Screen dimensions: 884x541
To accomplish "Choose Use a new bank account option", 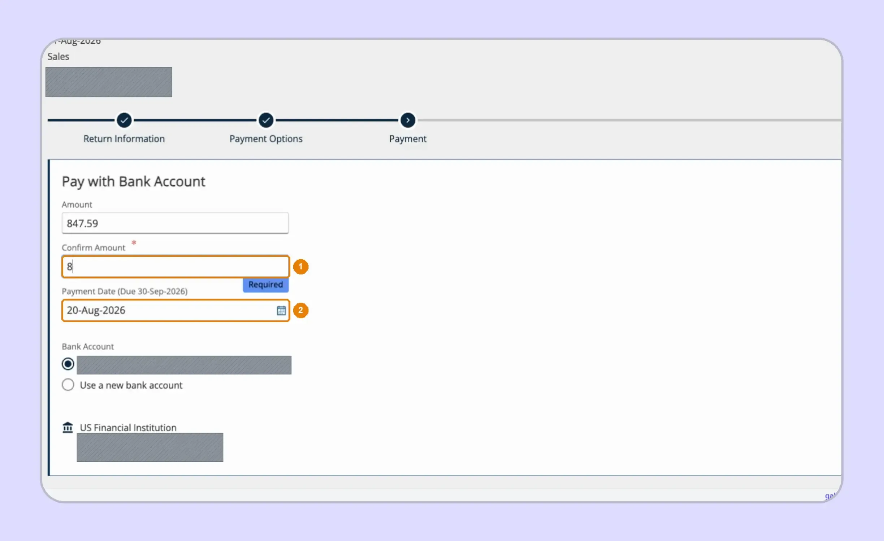I will 68,385.
